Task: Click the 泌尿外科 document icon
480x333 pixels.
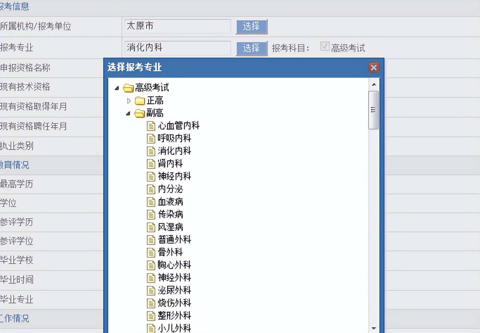Action: point(151,290)
